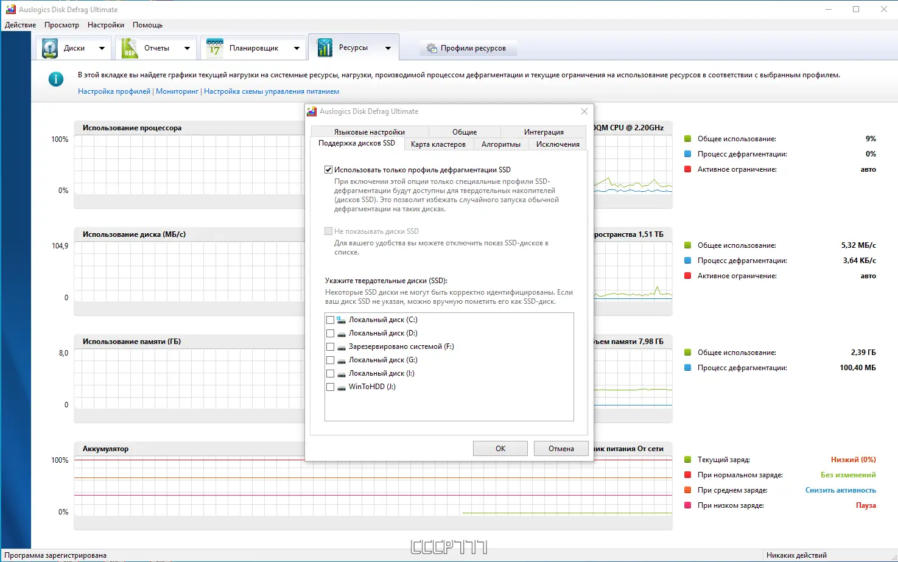Click the blue information icon
Viewport: 898px width, 562px height.
[x=55, y=79]
